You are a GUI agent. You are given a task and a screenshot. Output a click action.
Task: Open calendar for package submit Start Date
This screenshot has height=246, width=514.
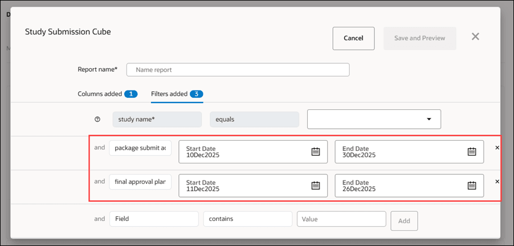(x=315, y=151)
